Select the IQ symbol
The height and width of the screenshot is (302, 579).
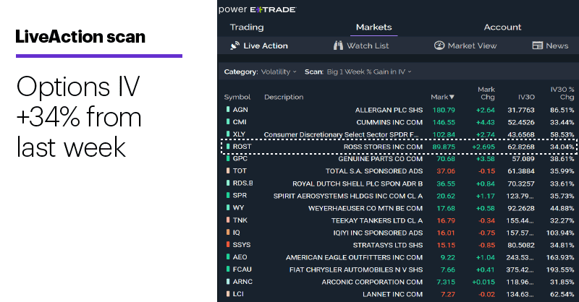click(x=237, y=233)
